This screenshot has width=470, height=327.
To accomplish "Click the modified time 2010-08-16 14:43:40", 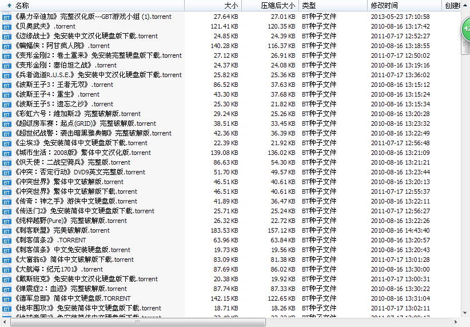I will coord(400,230).
